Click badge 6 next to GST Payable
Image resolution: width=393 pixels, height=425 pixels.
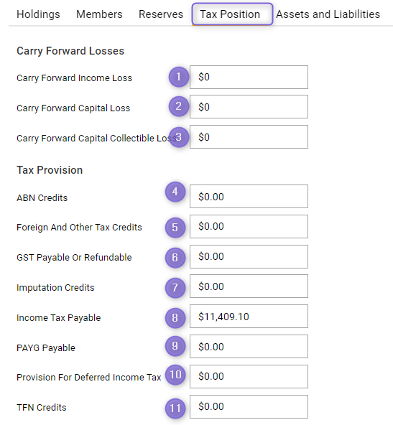pos(175,258)
